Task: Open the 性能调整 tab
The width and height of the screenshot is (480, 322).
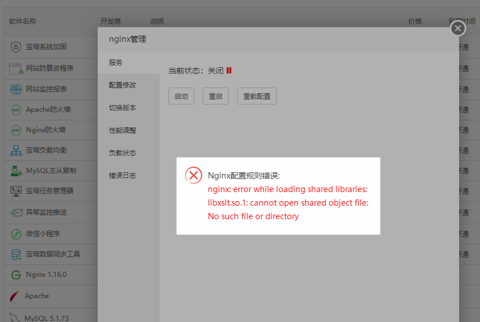Action: tap(129, 130)
